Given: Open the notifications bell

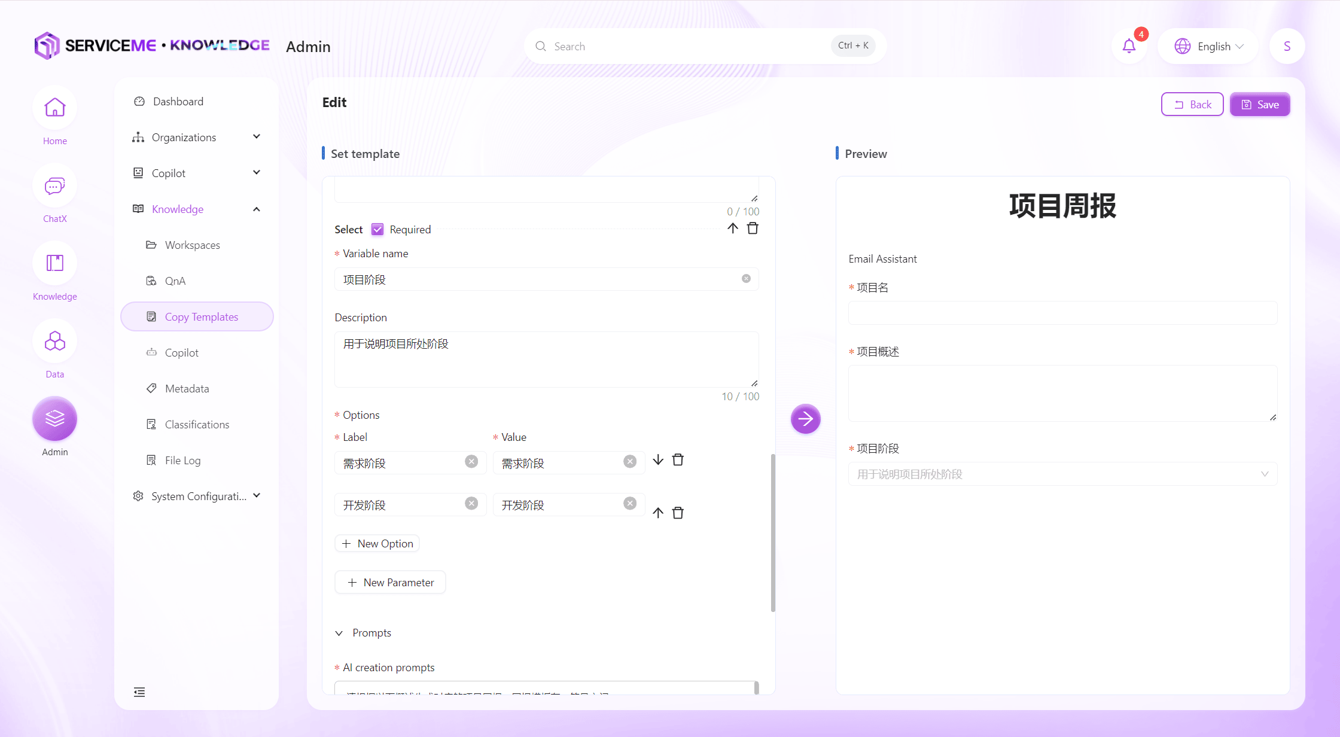Looking at the screenshot, I should (x=1128, y=46).
